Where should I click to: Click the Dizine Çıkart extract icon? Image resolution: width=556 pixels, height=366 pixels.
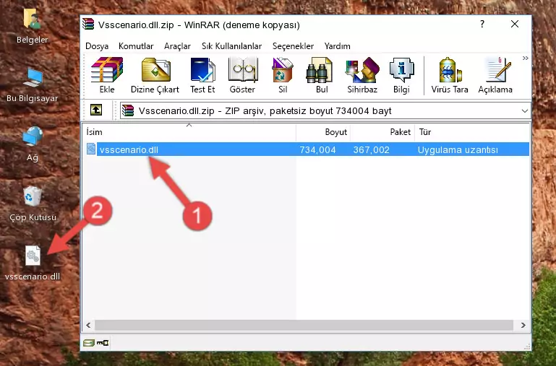(155, 75)
